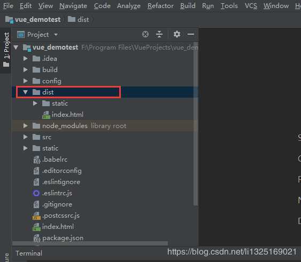Click the dist folder icon in tree

pos(36,92)
